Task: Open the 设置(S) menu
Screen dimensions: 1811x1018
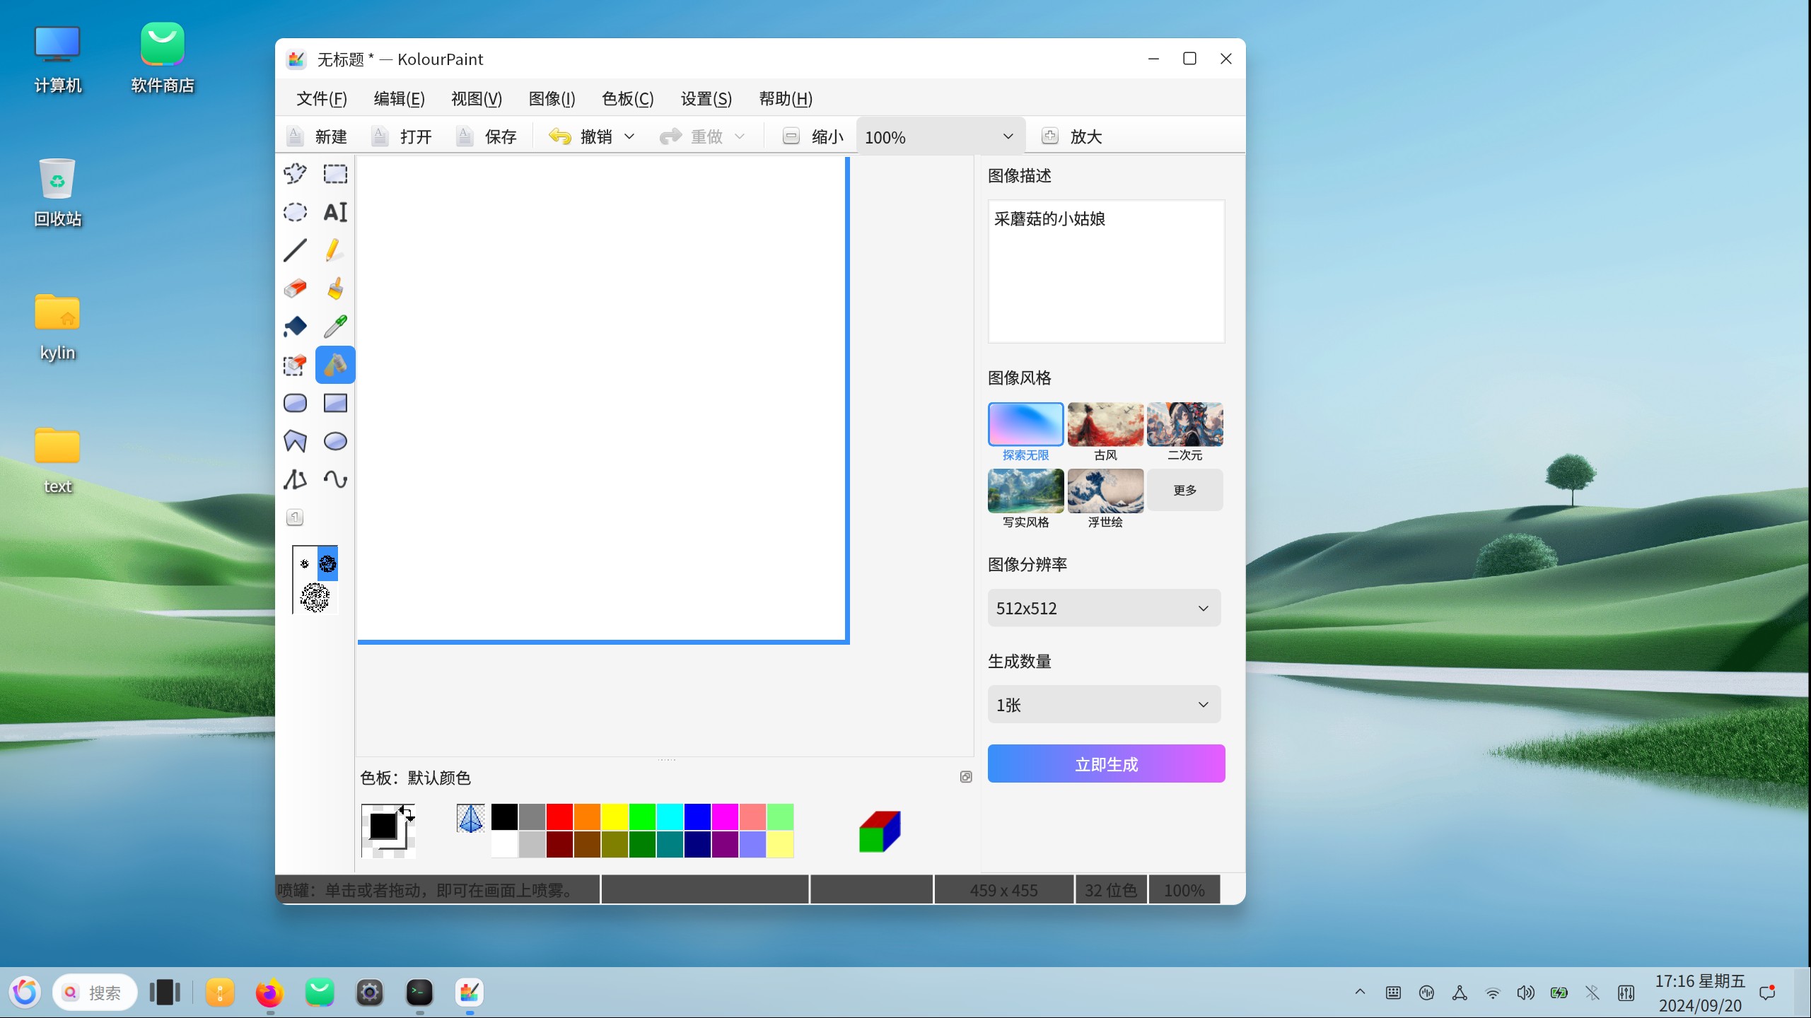Action: pos(706,99)
